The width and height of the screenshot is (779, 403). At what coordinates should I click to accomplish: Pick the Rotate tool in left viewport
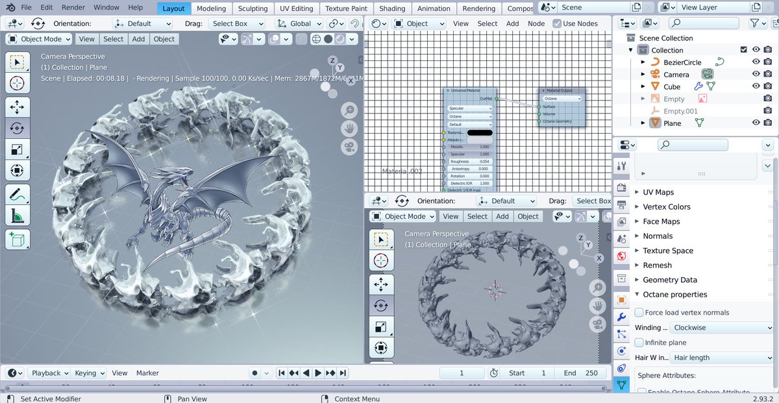pyautogui.click(x=18, y=128)
